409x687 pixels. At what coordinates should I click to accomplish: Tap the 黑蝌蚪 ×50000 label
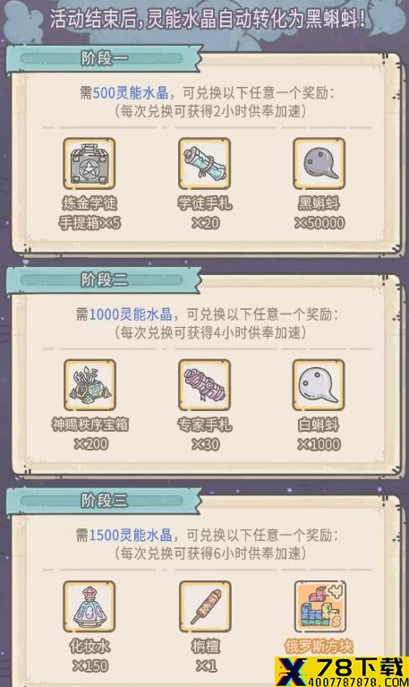coord(320,213)
